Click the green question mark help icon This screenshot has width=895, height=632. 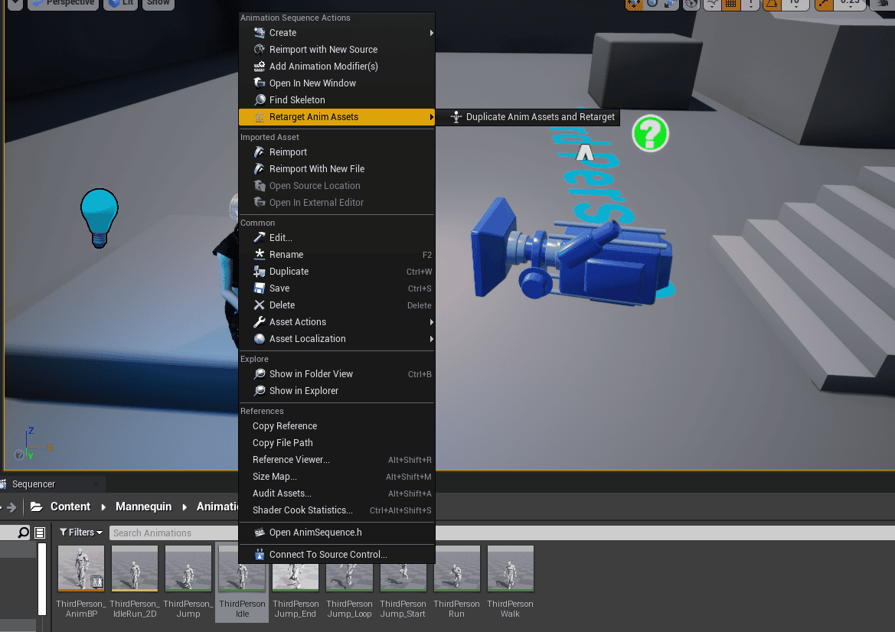pyautogui.click(x=650, y=135)
